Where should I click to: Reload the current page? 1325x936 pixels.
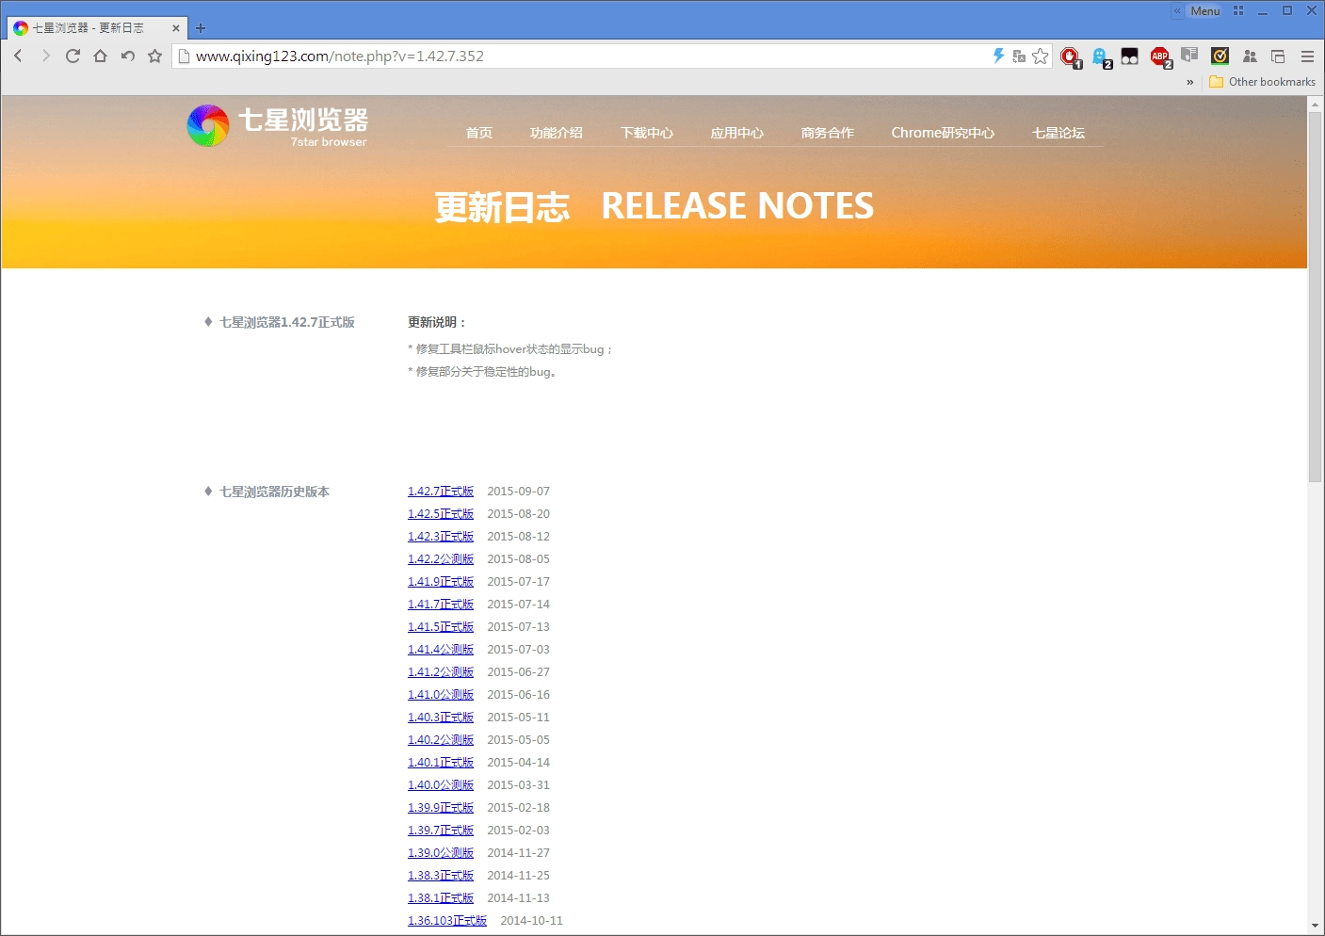coord(73,56)
